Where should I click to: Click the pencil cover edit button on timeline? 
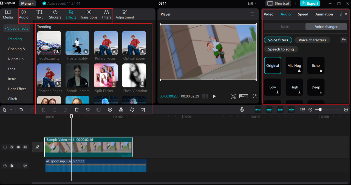point(38,147)
